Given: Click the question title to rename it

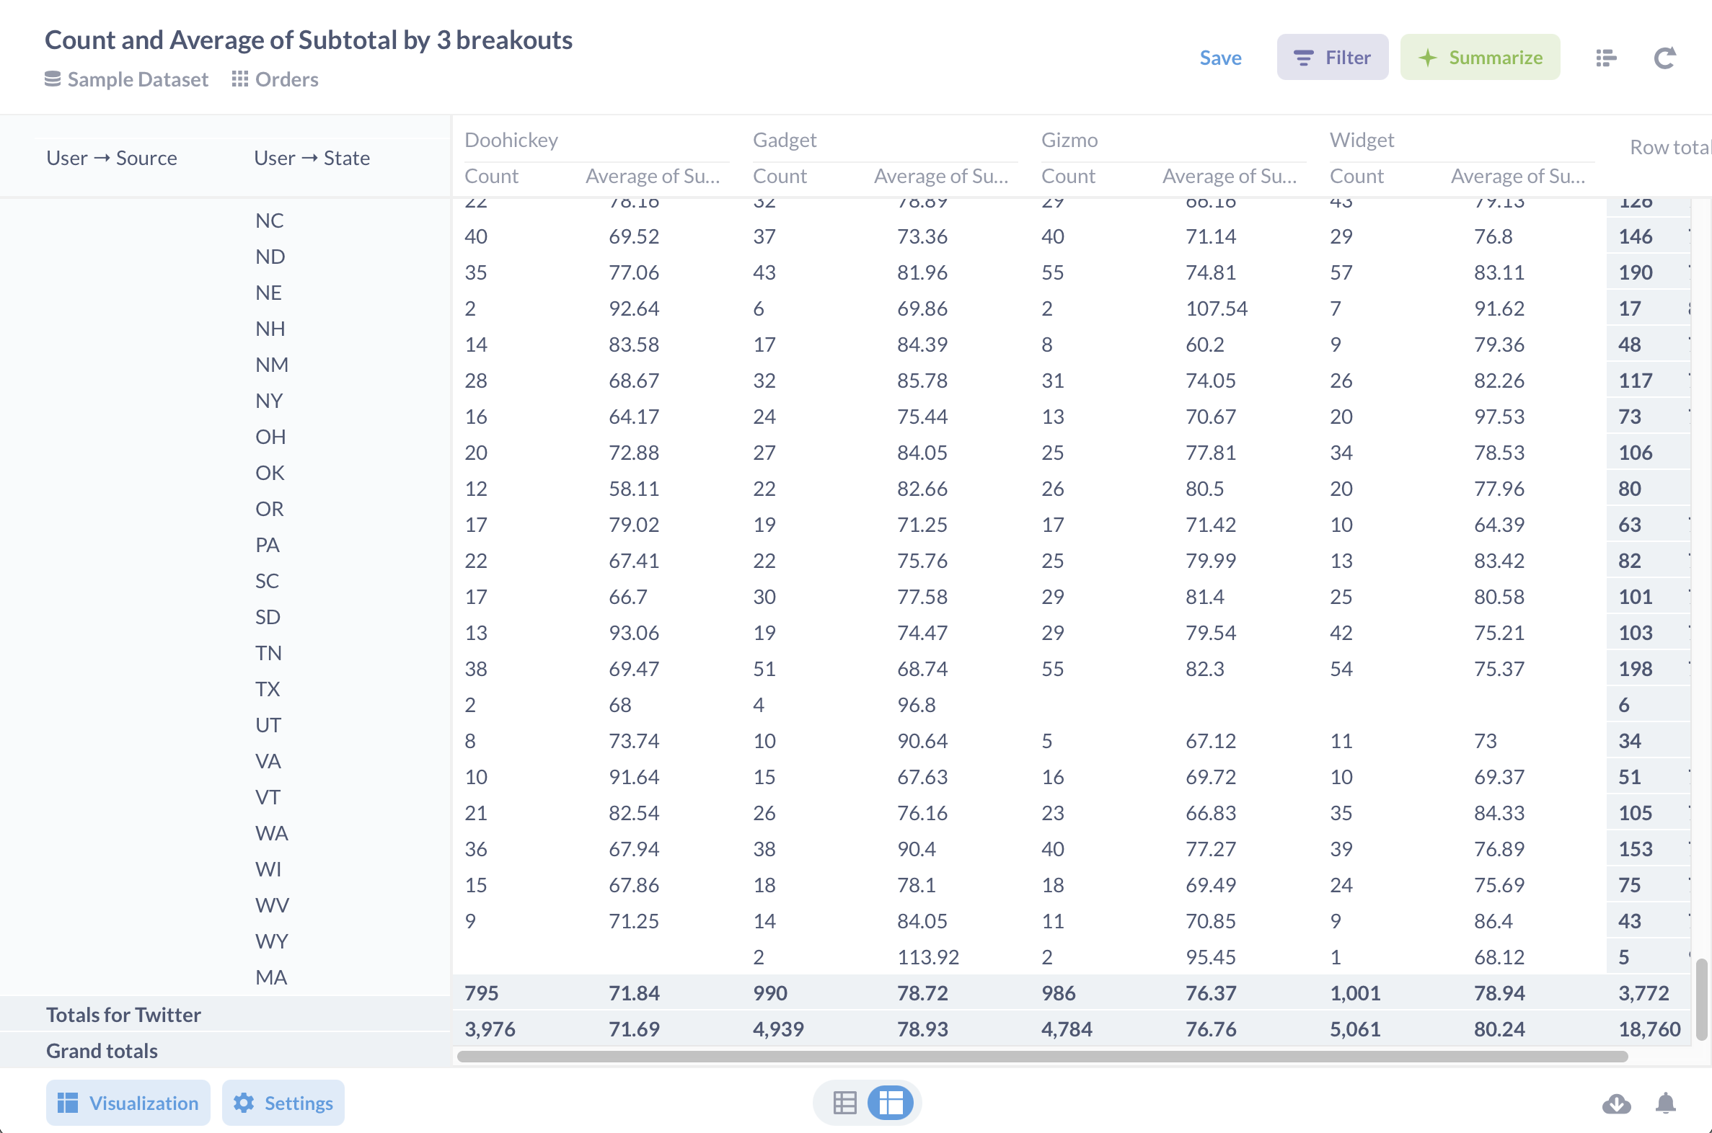Looking at the screenshot, I should (309, 40).
